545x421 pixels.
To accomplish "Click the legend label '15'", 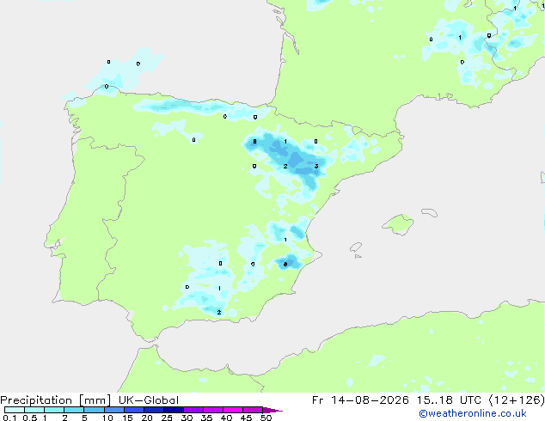I will pyautogui.click(x=127, y=418).
